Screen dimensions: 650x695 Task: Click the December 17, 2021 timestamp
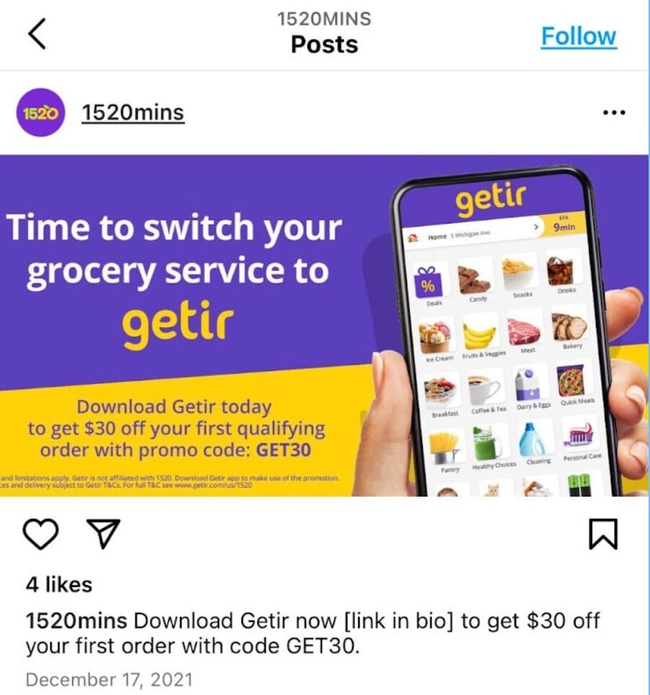(x=110, y=680)
